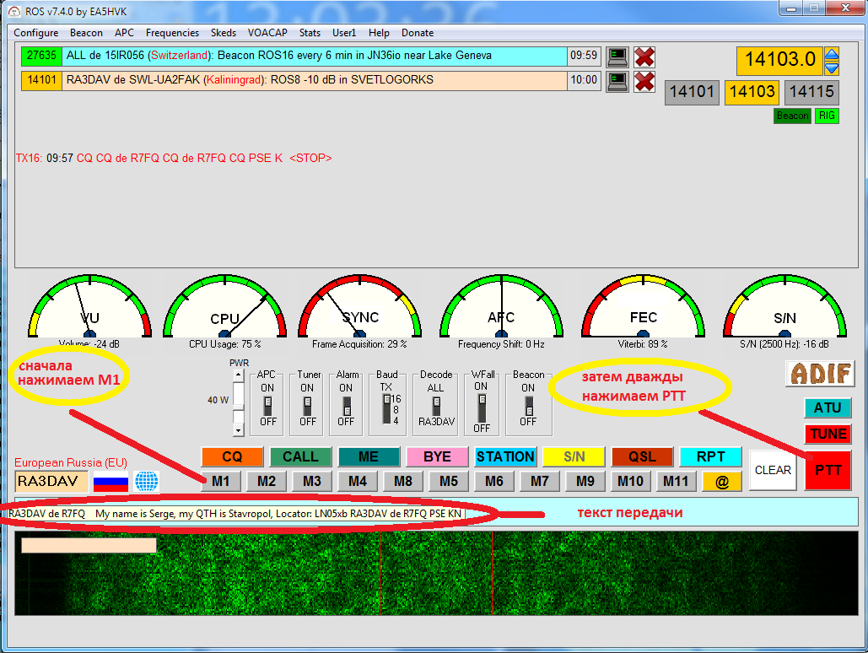Toggle the APC on/off switch
This screenshot has width=868, height=653.
(267, 404)
